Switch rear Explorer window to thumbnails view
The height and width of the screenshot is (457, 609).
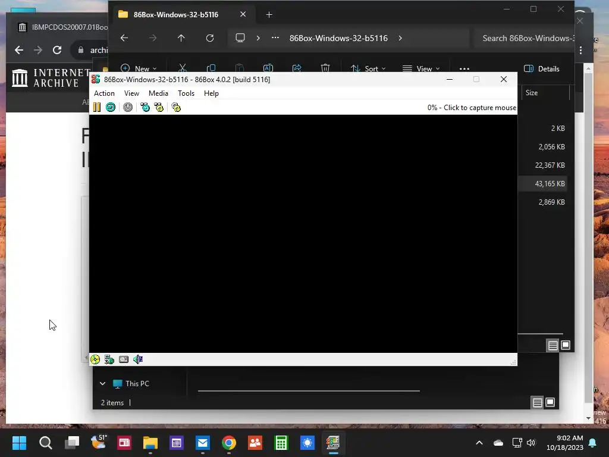point(550,403)
